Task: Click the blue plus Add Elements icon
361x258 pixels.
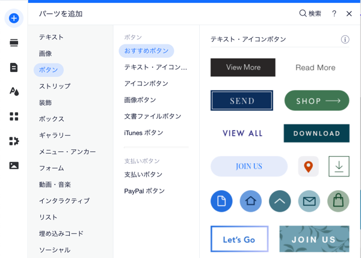Action: click(x=14, y=18)
